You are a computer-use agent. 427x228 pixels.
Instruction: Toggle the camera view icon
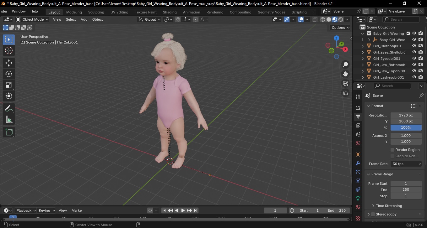[x=345, y=83]
